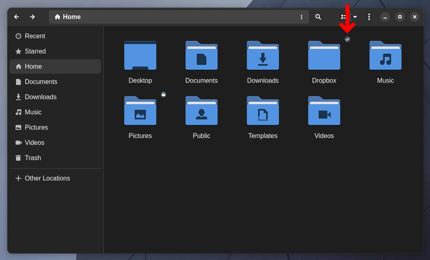Screen dimensions: 430x260
Task: Expand the view options dropdown arrow
Action: click(355, 17)
